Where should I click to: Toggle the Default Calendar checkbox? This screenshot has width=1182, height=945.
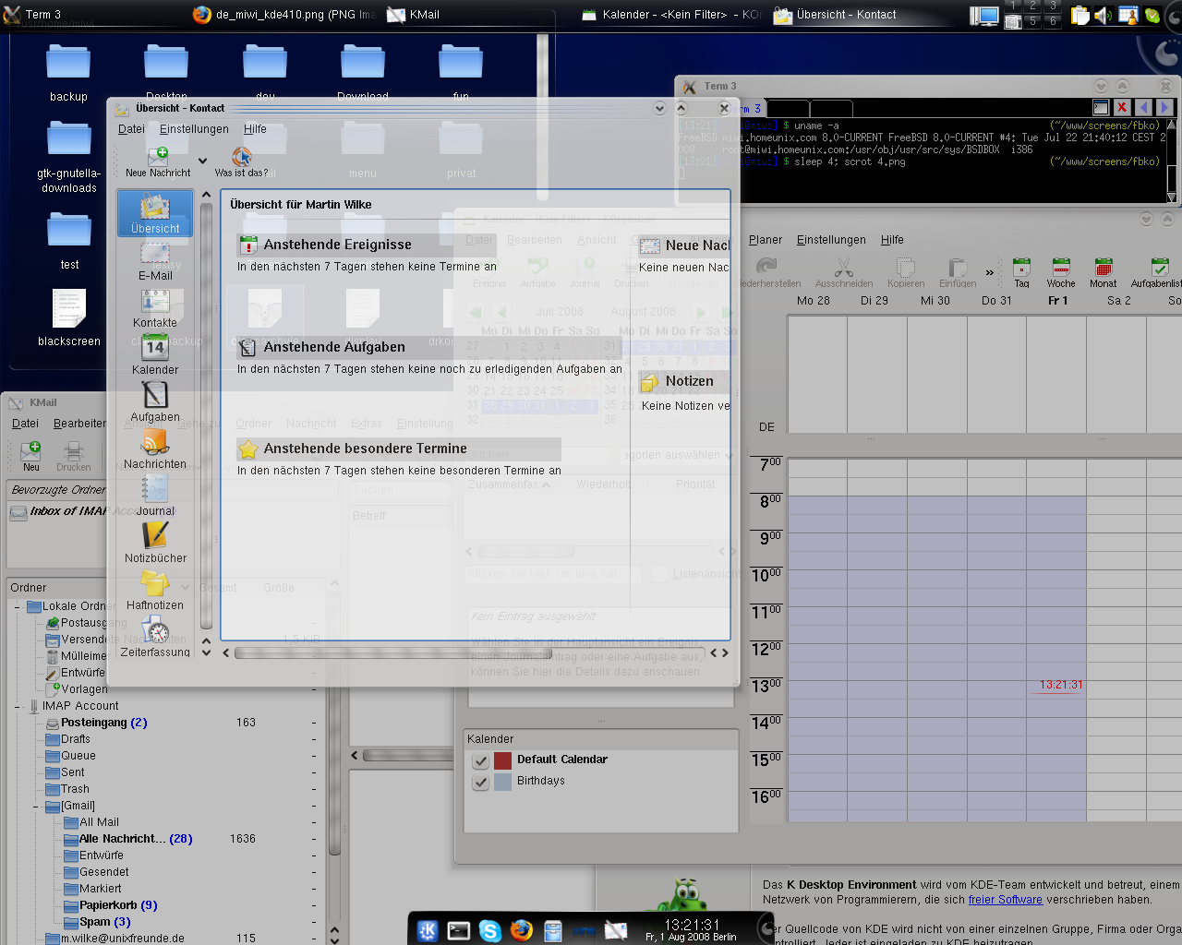(x=480, y=760)
